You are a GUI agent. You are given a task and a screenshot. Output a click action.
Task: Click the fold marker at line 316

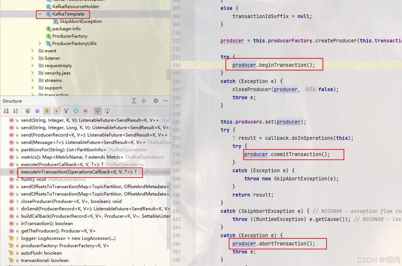pos(195,82)
